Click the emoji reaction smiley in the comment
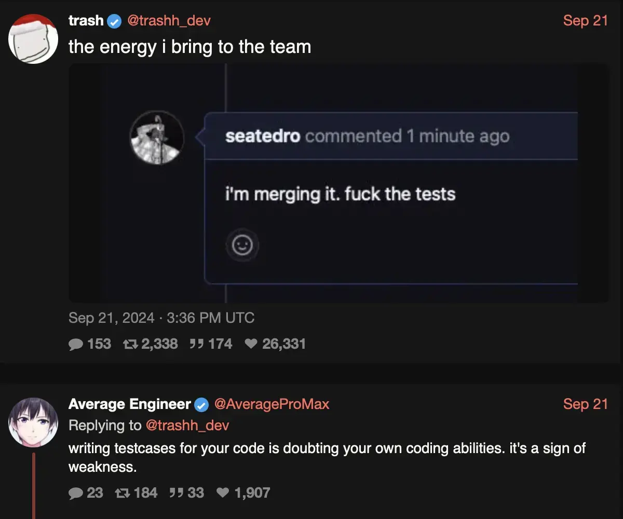This screenshot has height=519, width=623. (x=242, y=245)
